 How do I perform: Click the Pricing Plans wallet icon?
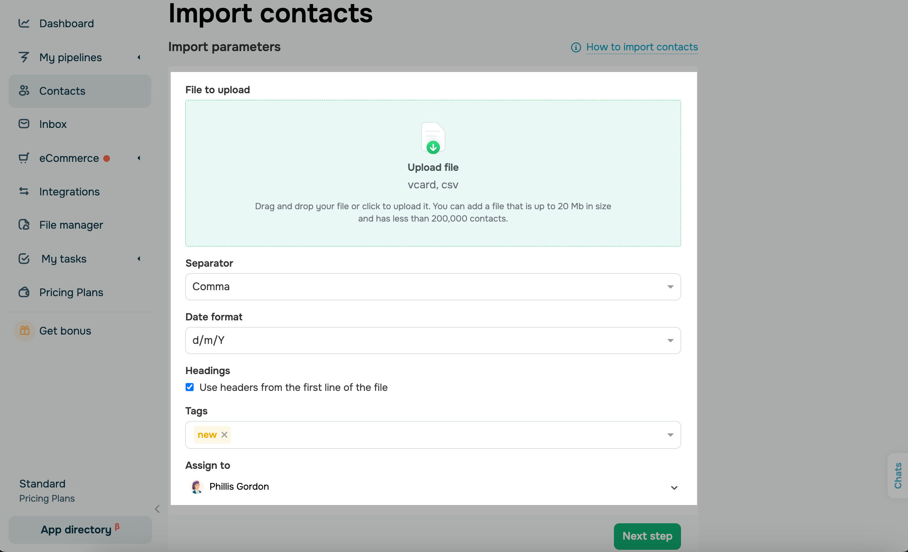click(x=24, y=292)
